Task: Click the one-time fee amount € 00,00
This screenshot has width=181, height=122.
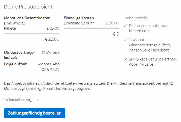Action: [112, 23]
